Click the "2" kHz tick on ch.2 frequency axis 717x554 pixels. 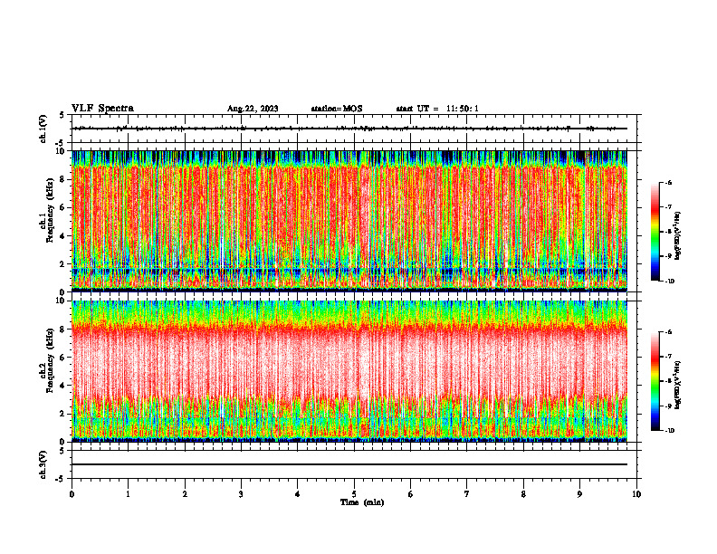click(63, 414)
